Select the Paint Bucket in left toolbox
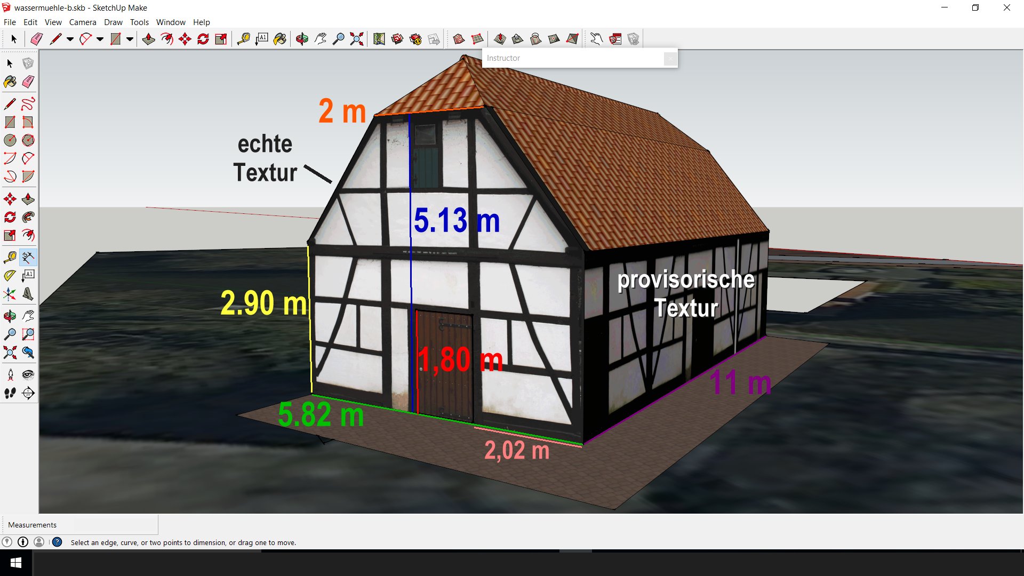 [x=10, y=82]
